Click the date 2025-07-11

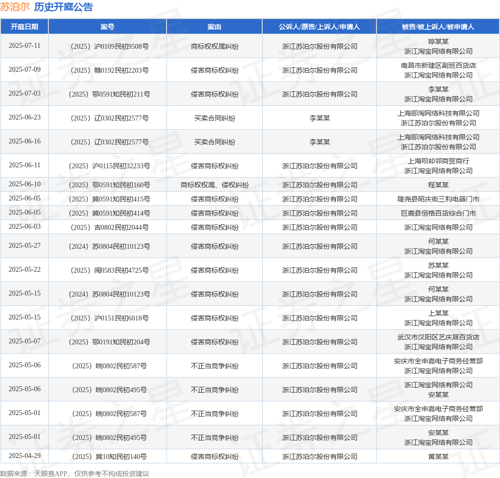pyautogui.click(x=24, y=45)
